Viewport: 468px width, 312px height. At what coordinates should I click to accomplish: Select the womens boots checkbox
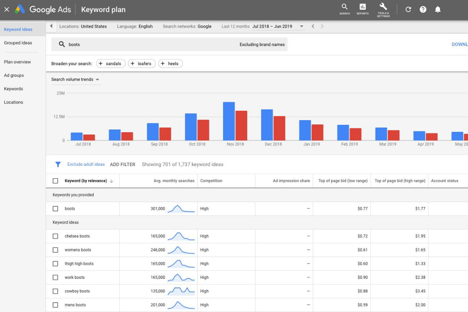click(55, 250)
